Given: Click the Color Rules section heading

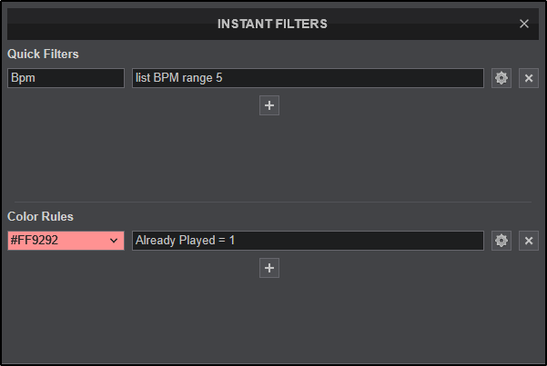Looking at the screenshot, I should click(x=40, y=217).
